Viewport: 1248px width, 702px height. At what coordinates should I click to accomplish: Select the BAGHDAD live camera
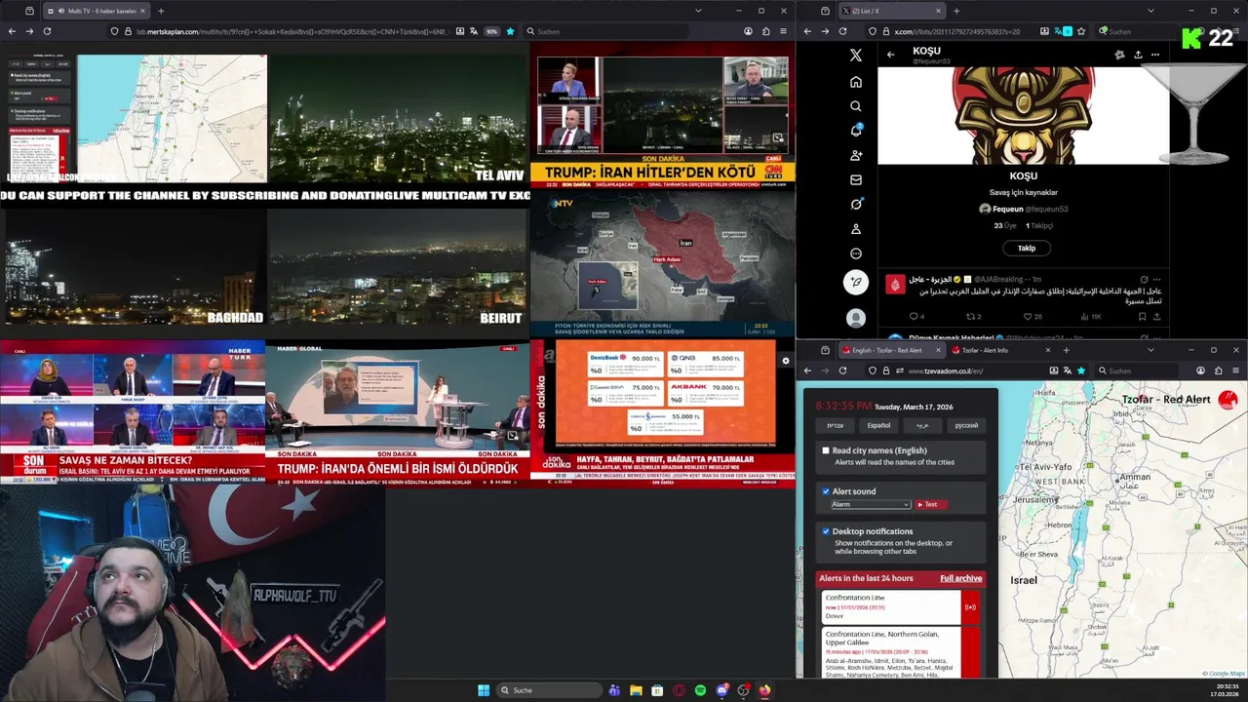134,266
